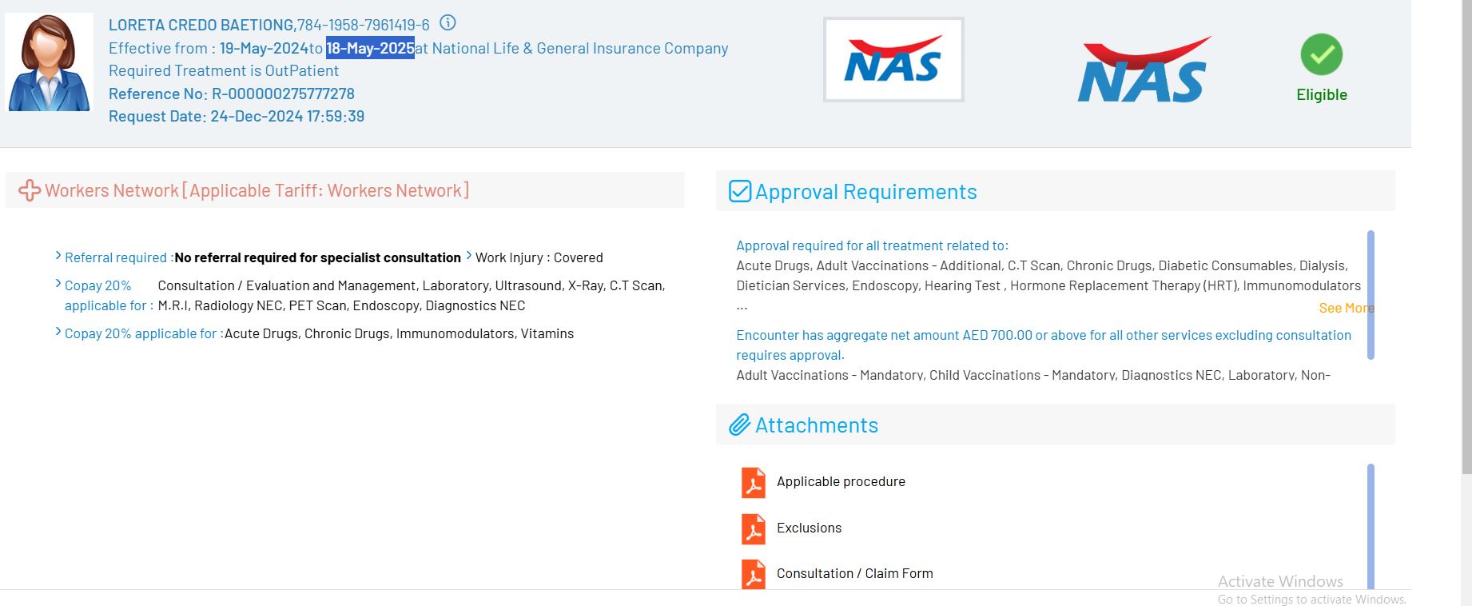Click the highlighted date 18-May-2025
The width and height of the screenshot is (1472, 606).
click(370, 48)
